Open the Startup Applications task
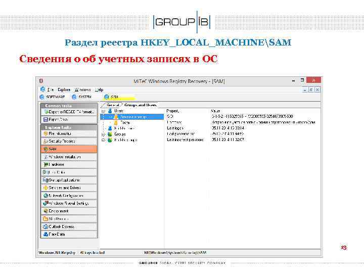364x273 pixels. pyautogui.click(x=69, y=180)
